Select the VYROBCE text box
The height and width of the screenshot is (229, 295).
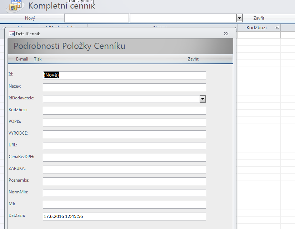(x=124, y=134)
